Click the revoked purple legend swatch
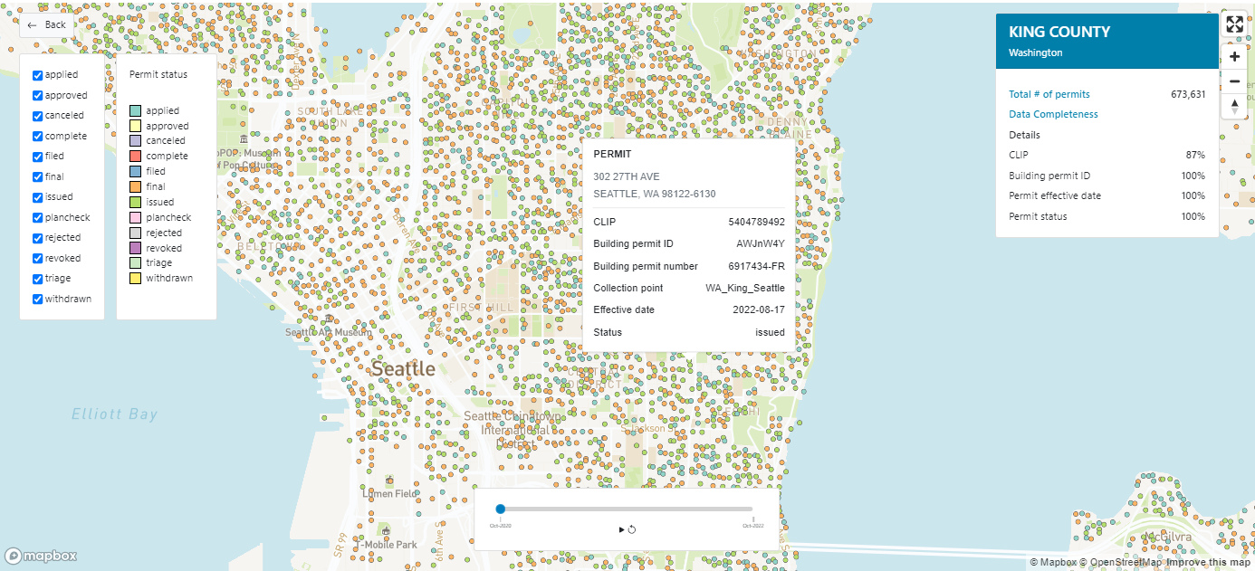Image resolution: width=1255 pixels, height=571 pixels. pos(135,248)
